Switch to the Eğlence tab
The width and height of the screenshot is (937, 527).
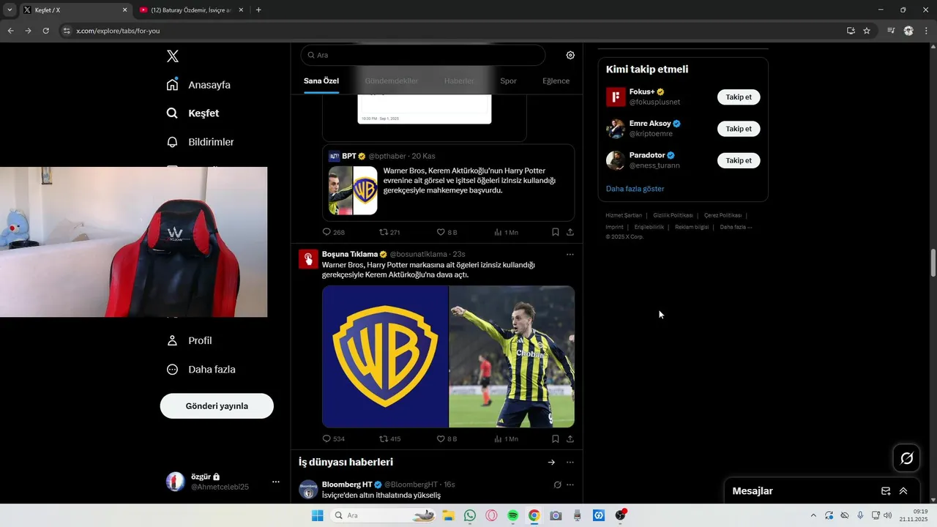556,81
